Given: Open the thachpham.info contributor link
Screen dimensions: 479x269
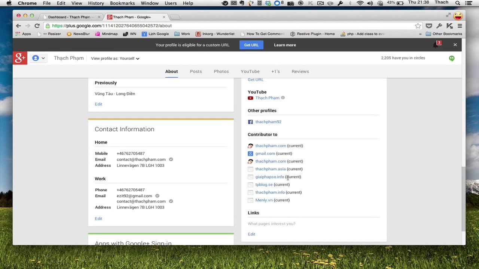Looking at the screenshot, I should pos(270,192).
